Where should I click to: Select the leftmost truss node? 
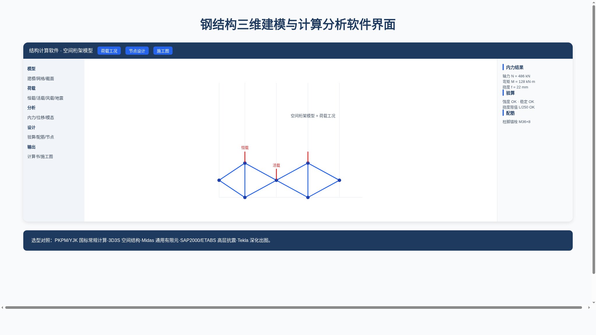pos(219,180)
